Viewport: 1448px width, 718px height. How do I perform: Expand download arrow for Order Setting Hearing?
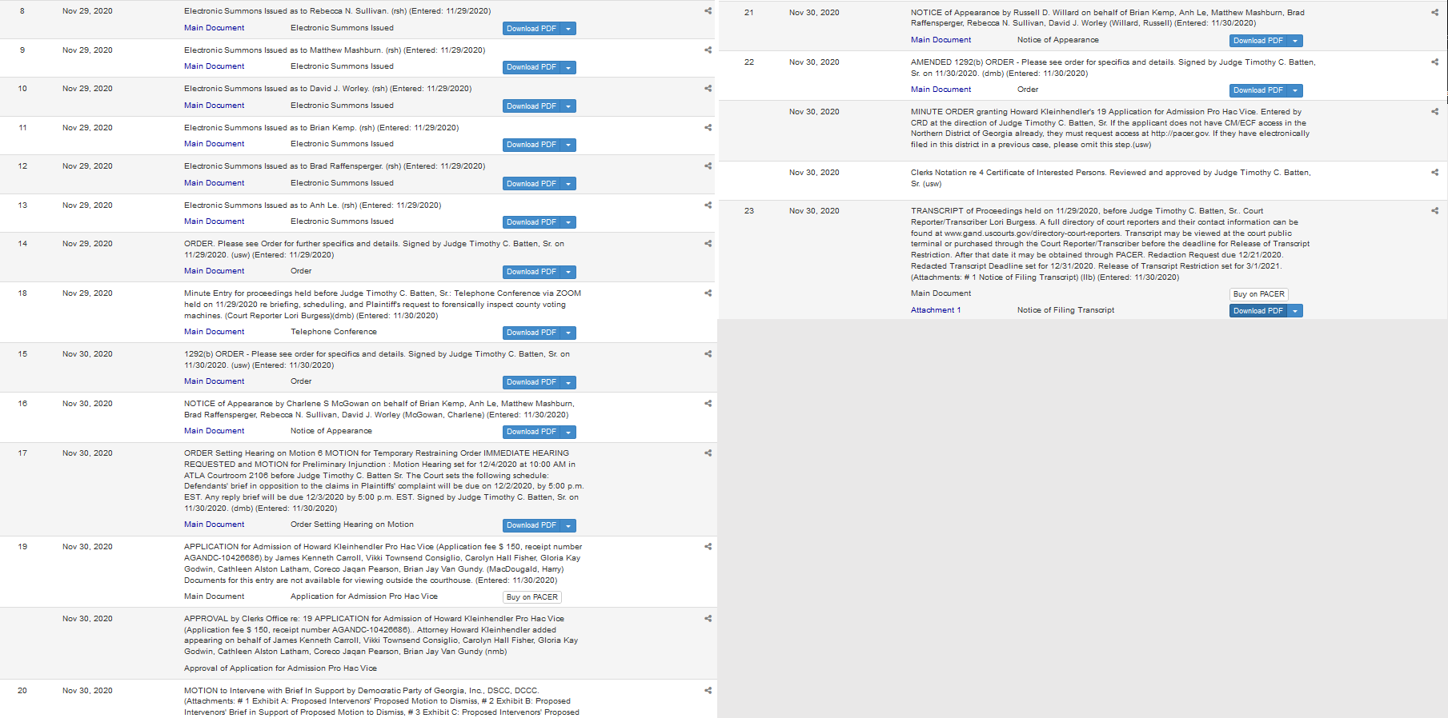(568, 525)
